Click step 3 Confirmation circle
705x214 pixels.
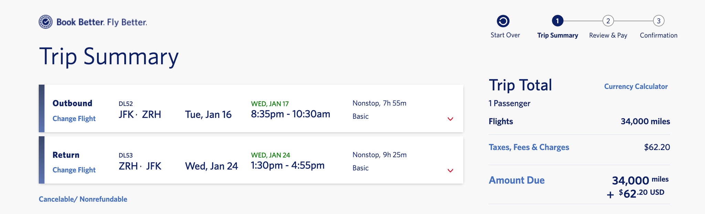(x=658, y=21)
